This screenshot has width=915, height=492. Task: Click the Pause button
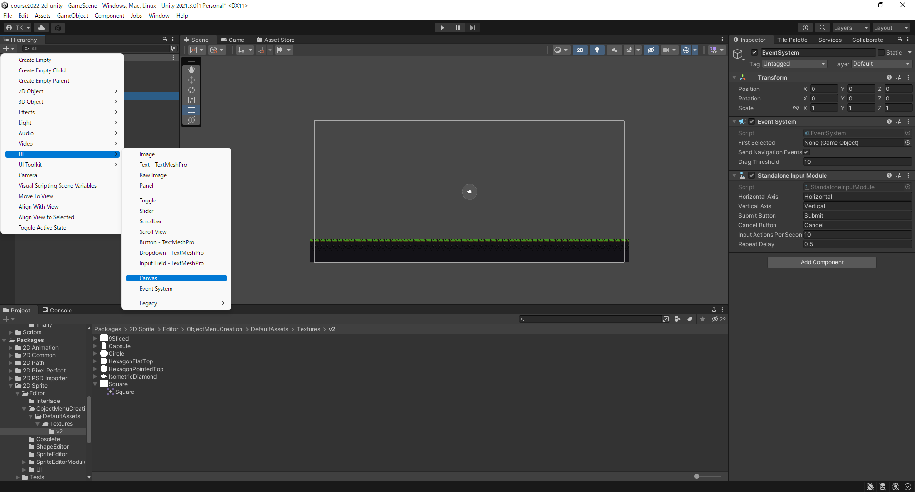(457, 28)
